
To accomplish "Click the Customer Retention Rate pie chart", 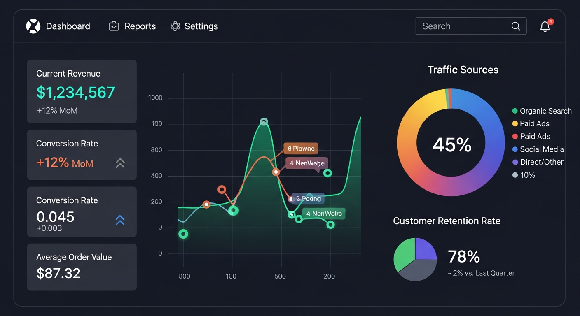I will (415, 259).
